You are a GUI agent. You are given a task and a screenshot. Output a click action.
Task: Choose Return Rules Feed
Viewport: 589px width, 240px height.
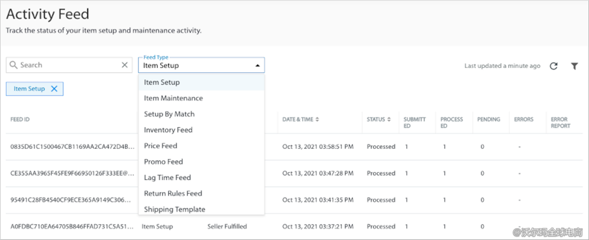point(173,193)
